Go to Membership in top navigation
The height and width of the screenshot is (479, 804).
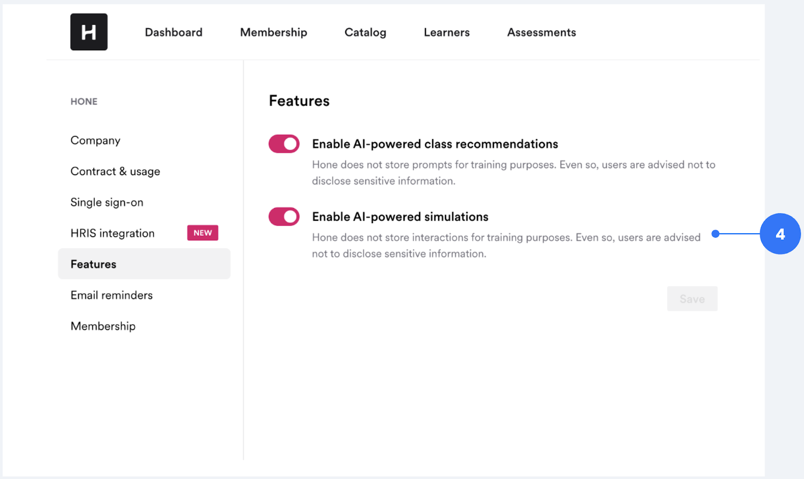coord(273,33)
